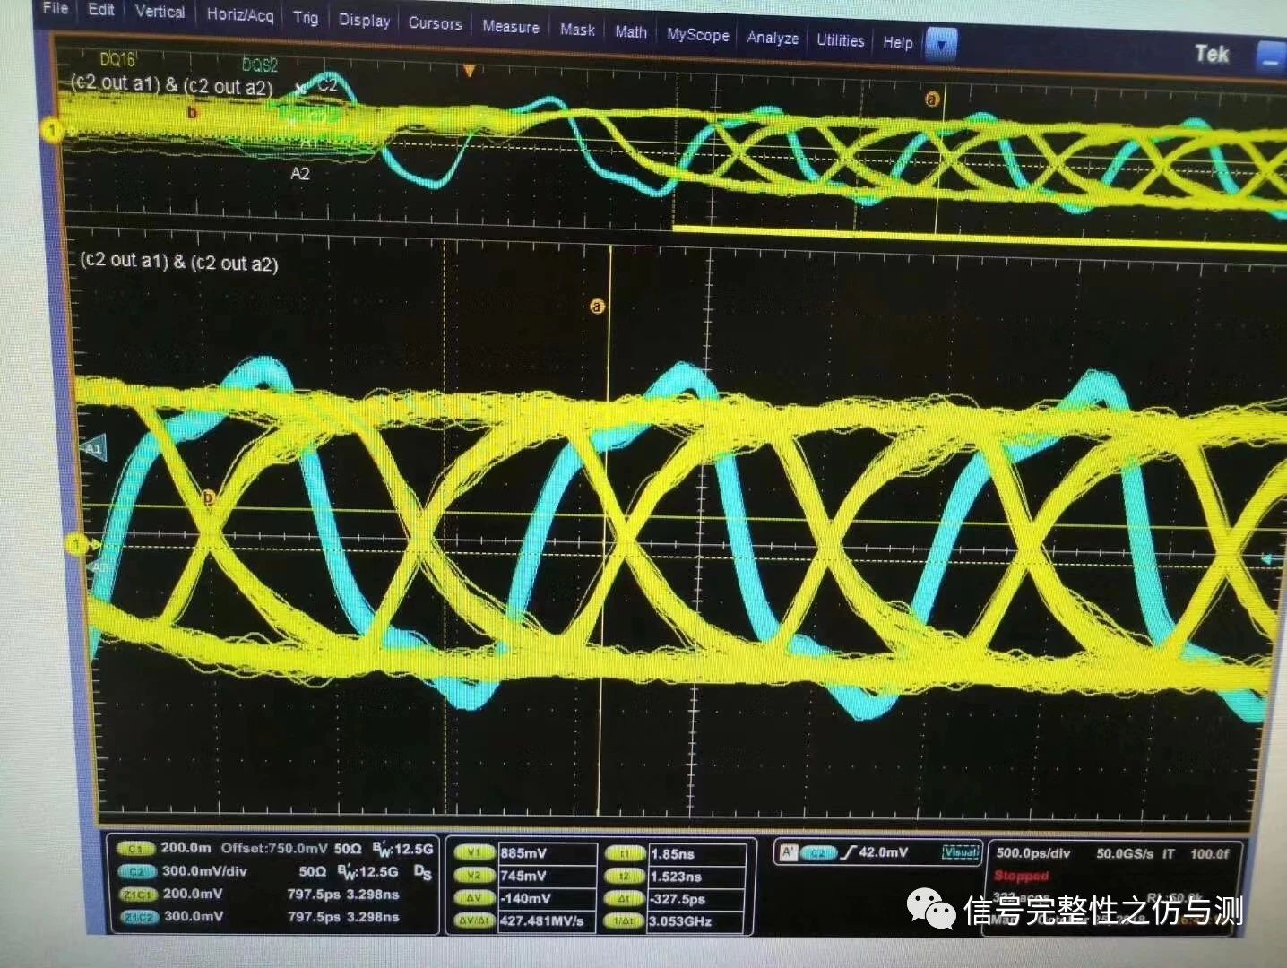Click the orange 'a' cursor marker in zoom view
The image size is (1287, 968).
click(x=597, y=307)
